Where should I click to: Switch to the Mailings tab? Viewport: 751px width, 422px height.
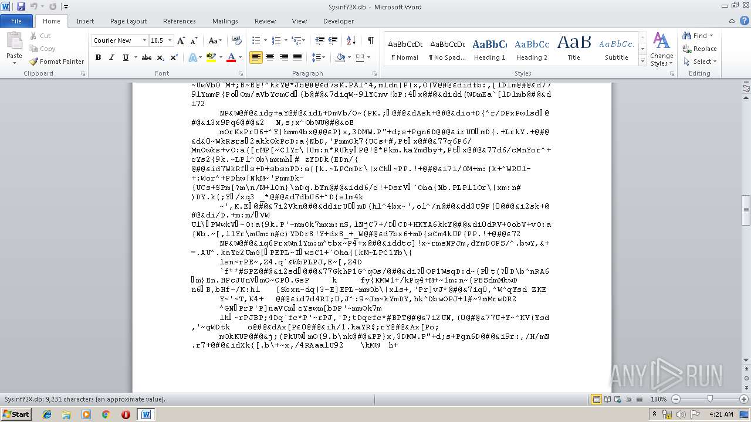[x=225, y=21]
